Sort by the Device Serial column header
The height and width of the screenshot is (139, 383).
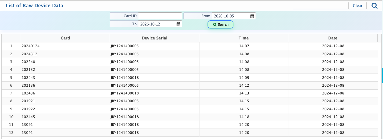pyautogui.click(x=154, y=38)
